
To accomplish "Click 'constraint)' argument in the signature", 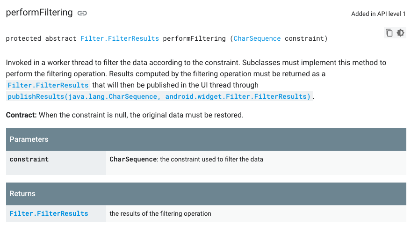I will [x=306, y=38].
